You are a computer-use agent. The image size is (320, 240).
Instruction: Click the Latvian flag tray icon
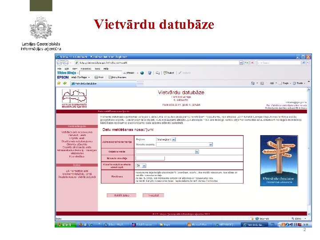point(300,225)
